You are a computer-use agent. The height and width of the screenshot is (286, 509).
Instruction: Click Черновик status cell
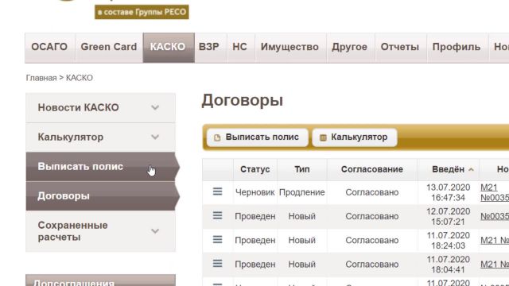coord(255,192)
